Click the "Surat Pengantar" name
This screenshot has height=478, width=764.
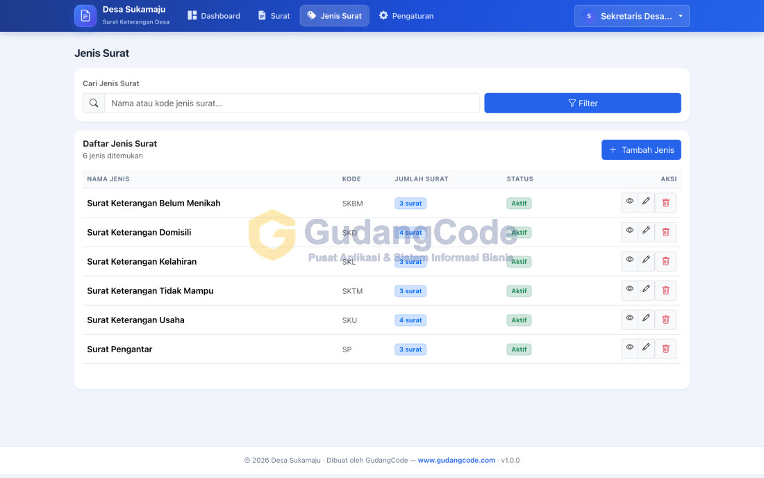[x=119, y=349]
